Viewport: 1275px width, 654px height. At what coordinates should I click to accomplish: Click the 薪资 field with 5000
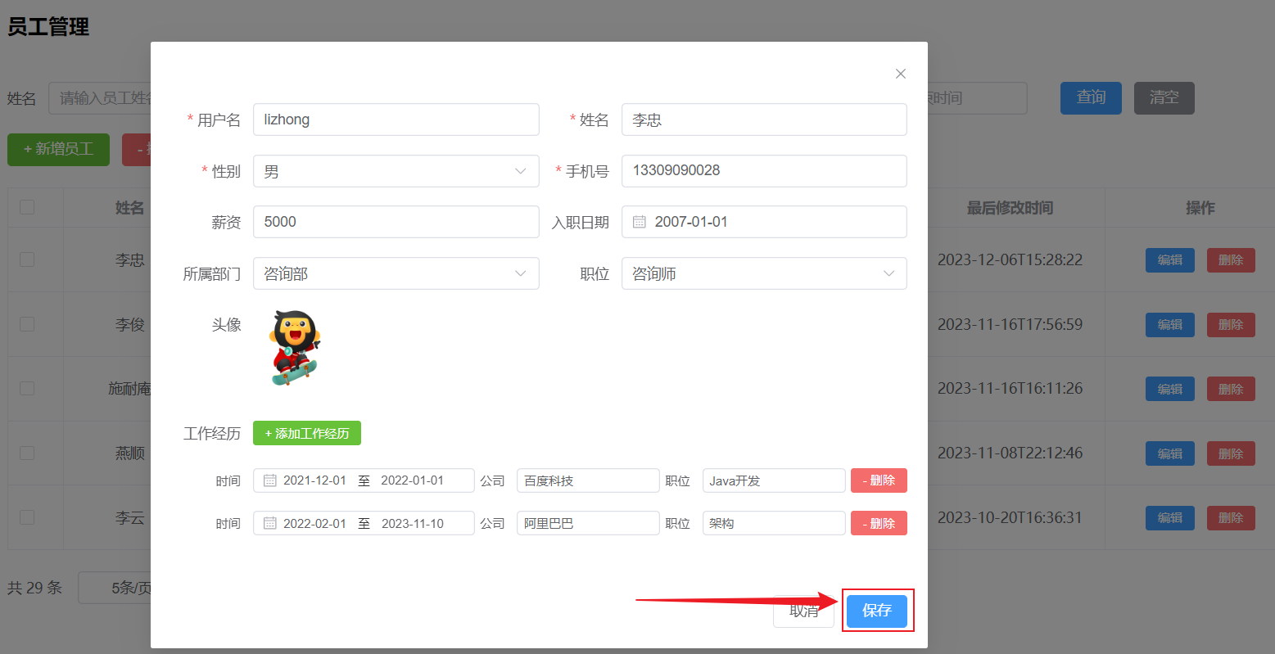(x=396, y=222)
